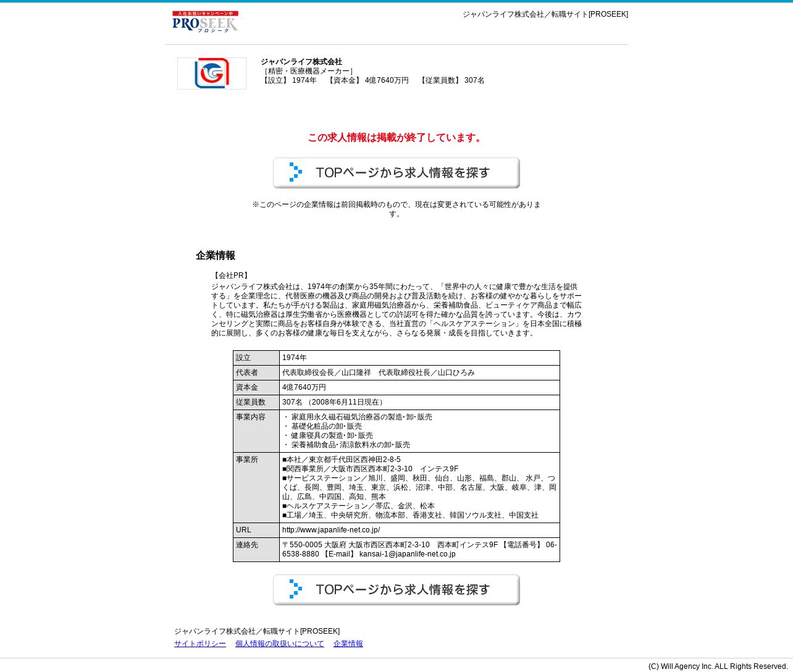
Task: Click the 関西事業所／大阪市西区西本町 line
Action: point(371,469)
